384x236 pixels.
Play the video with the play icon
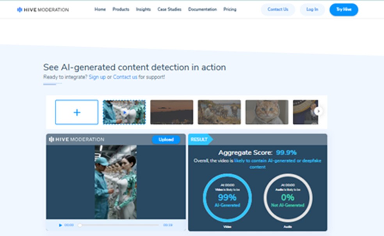click(60, 225)
